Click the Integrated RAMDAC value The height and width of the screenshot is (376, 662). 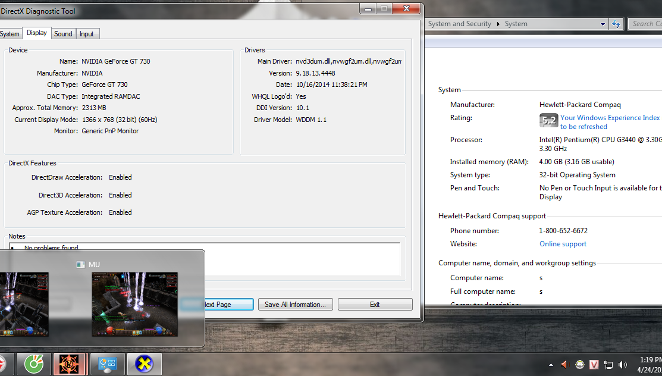pos(111,96)
